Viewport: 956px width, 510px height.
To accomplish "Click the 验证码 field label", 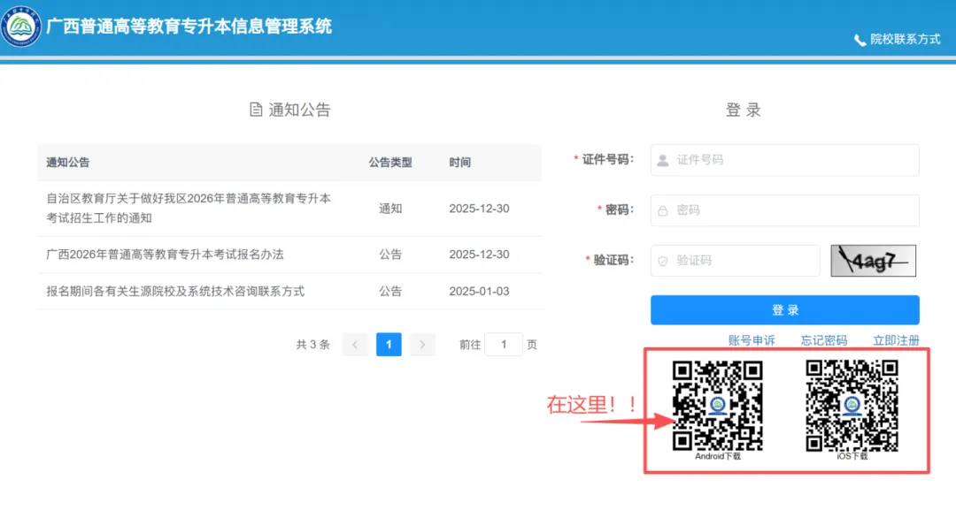I will click(614, 261).
